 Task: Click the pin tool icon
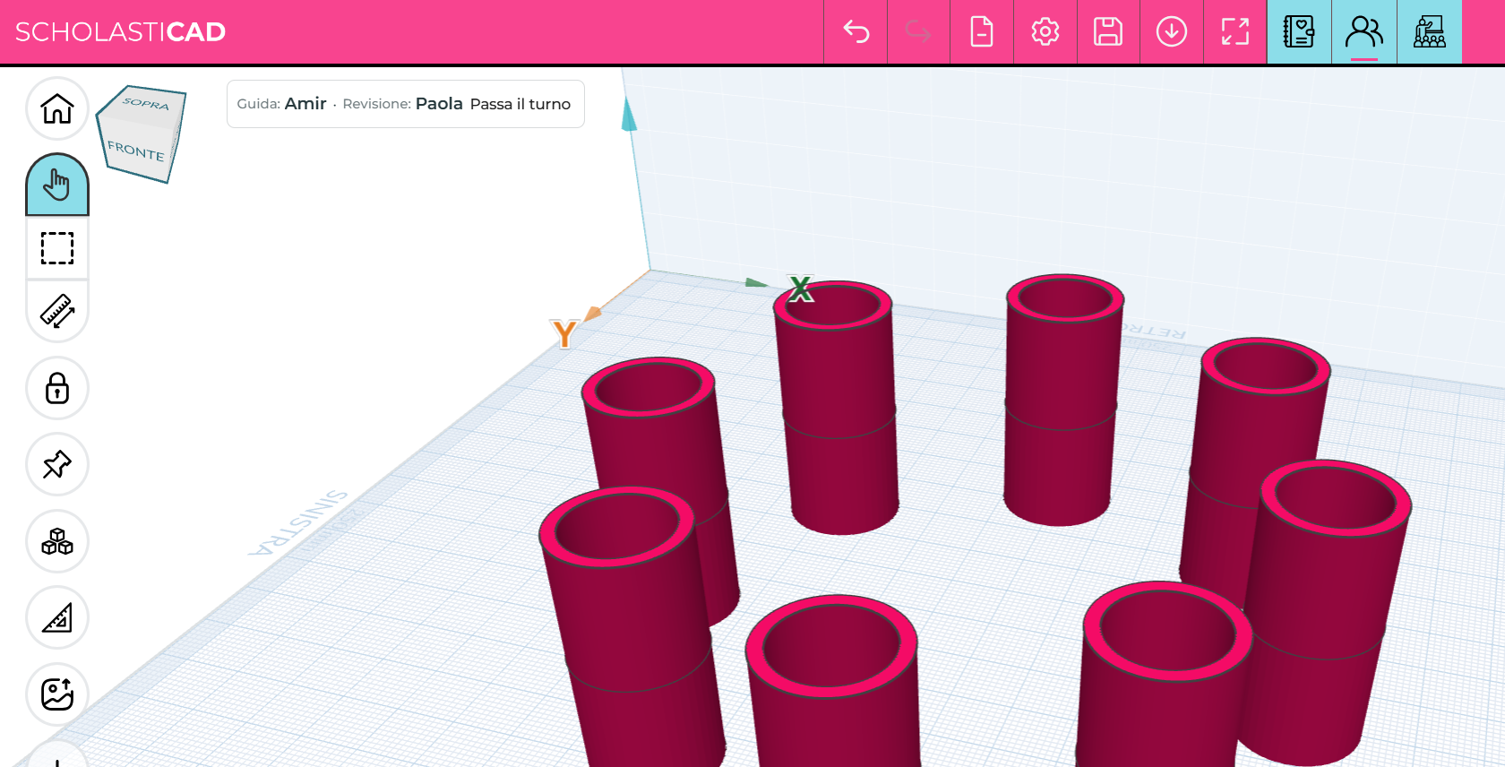tap(57, 464)
